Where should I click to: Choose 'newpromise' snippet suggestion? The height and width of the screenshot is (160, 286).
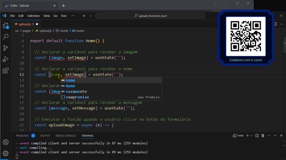(111, 97)
